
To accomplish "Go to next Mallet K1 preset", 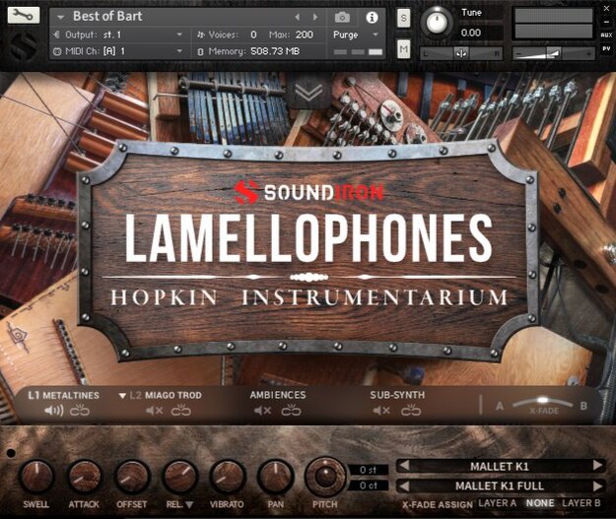I will (x=597, y=465).
